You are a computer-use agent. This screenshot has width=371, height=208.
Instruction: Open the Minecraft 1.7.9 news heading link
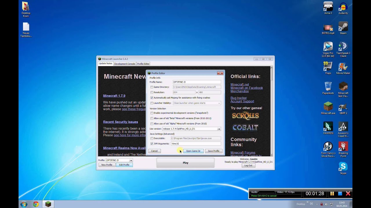pyautogui.click(x=114, y=96)
